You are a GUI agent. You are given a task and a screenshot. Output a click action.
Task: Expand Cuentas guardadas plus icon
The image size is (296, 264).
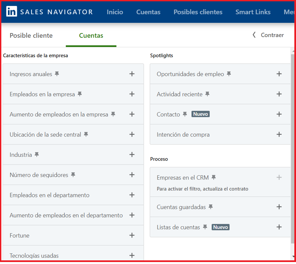click(279, 207)
